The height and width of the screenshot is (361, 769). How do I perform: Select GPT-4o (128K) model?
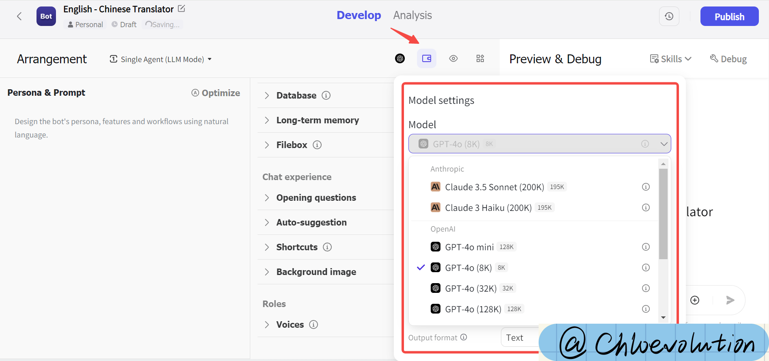point(534,309)
